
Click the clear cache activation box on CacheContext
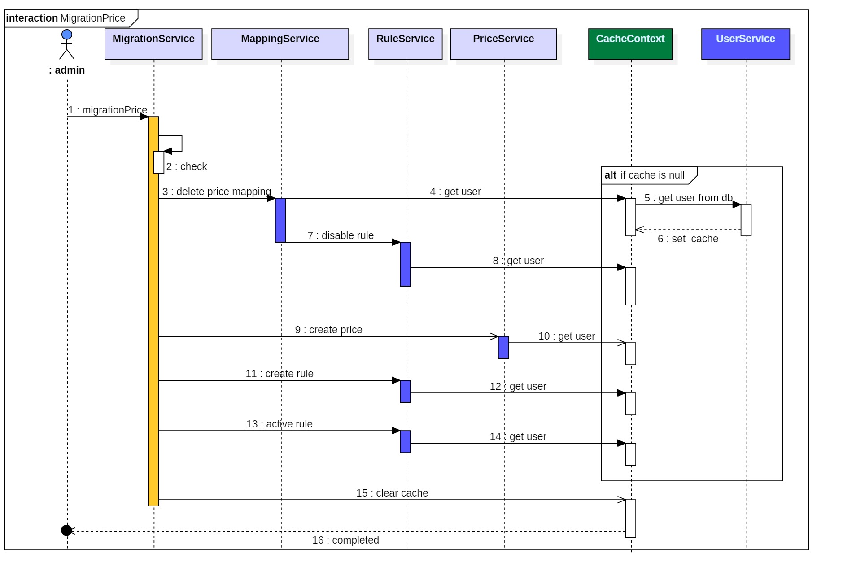point(631,519)
